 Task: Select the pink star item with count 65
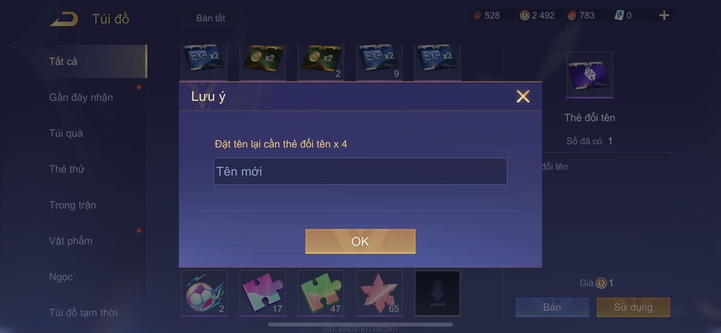pos(379,293)
